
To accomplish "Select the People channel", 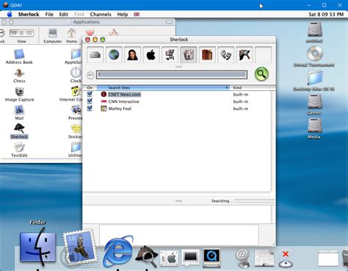I will (x=132, y=55).
